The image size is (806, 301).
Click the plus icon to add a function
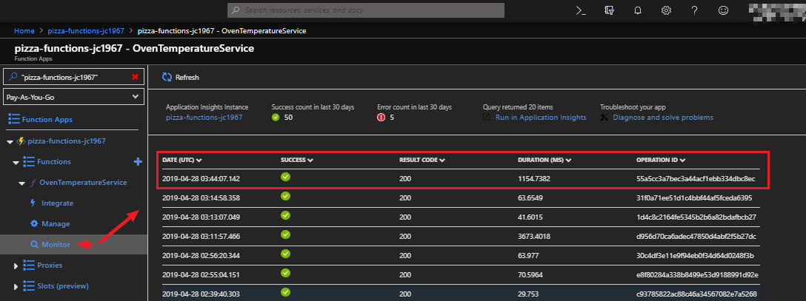pos(138,161)
